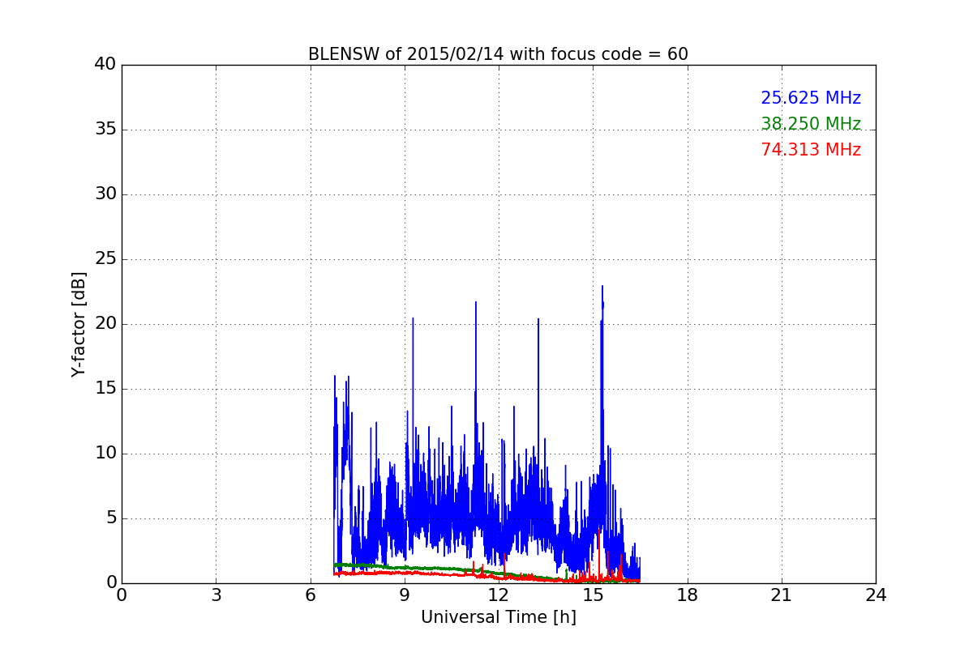Select the green "38.250 MHz" legend label
Screen dimensions: 973x648
click(x=811, y=124)
